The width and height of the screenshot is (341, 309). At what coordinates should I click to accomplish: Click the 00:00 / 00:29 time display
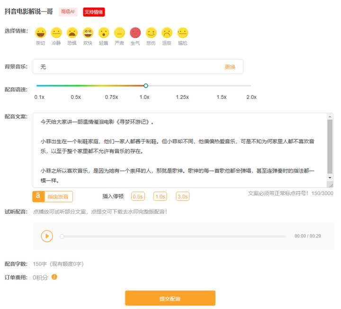click(x=307, y=236)
